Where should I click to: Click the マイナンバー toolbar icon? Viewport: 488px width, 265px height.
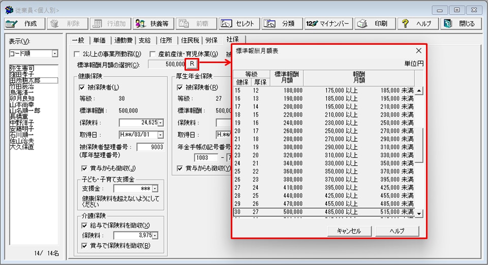(328, 24)
